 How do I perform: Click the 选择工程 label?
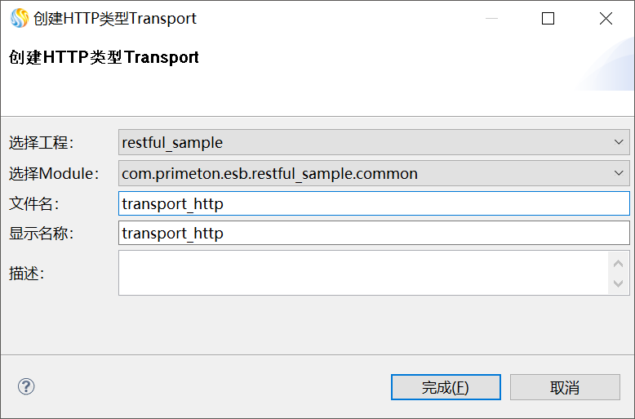42,143
